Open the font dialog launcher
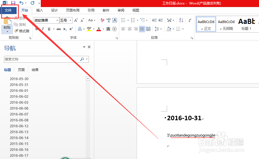The width and height of the screenshot is (259, 159). pos(117,38)
